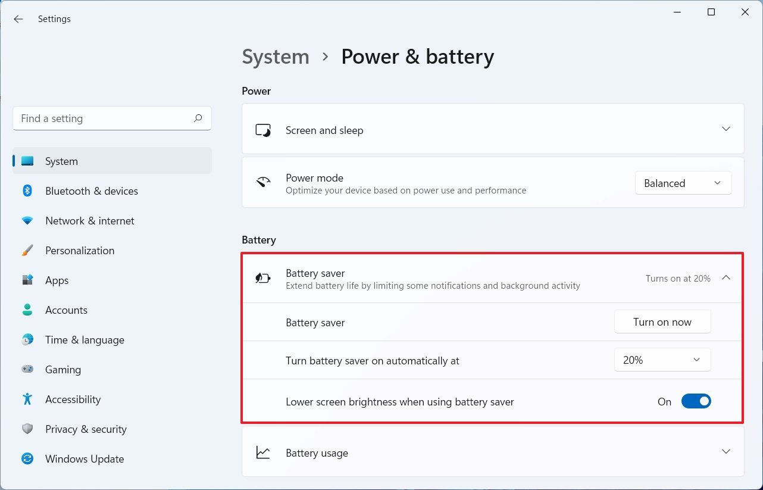This screenshot has height=490, width=763.
Task: Click the Accounts person icon
Action: (x=27, y=310)
